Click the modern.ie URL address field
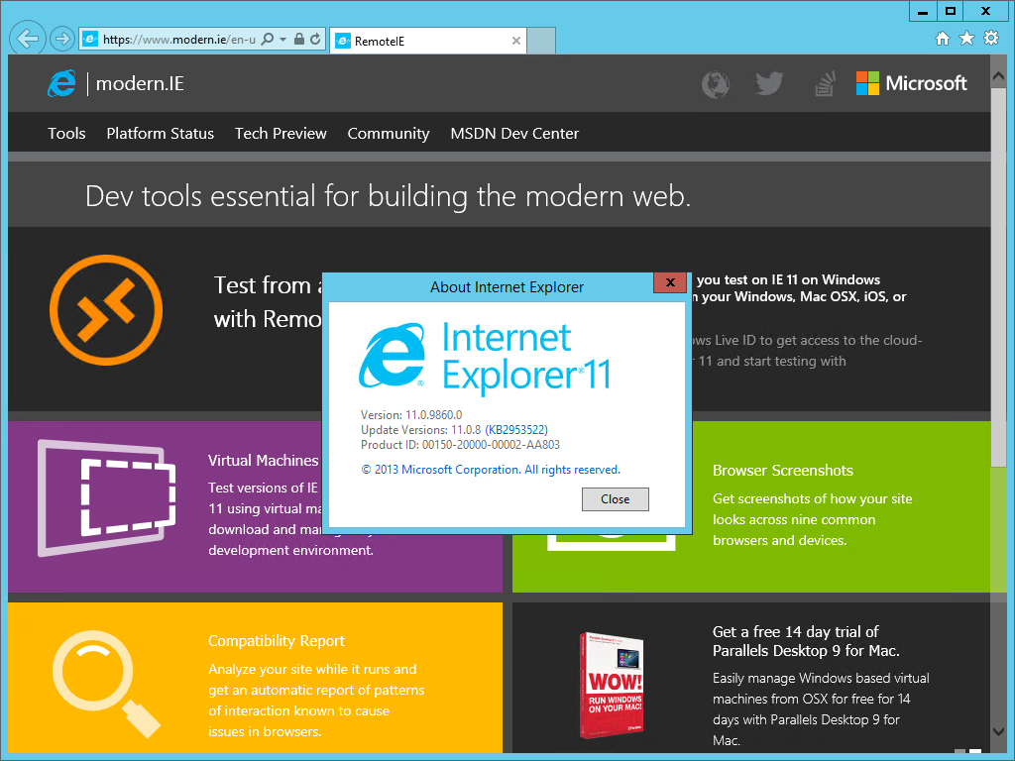 179,40
